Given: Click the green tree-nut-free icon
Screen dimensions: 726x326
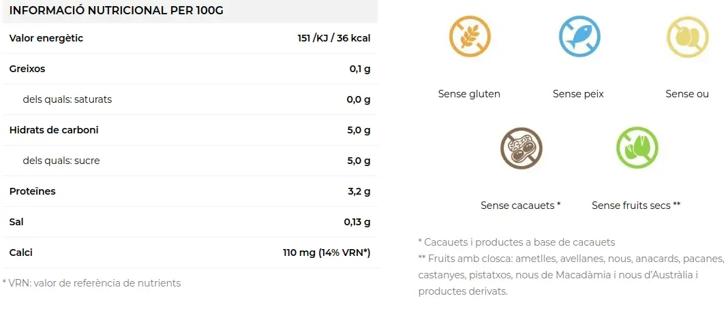Looking at the screenshot, I should point(637,148).
